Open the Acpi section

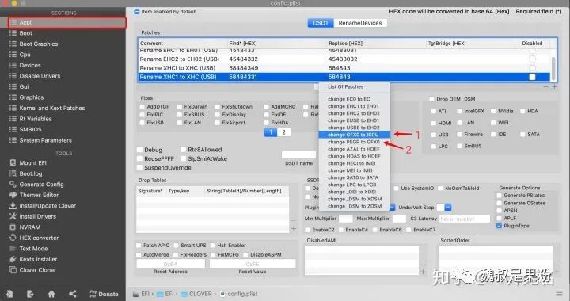(66, 22)
